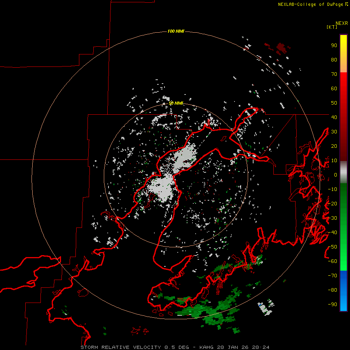The height and width of the screenshot is (350, 350).
Task: Click the 10 value on velocity scale
Action: pyautogui.click(x=334, y=161)
